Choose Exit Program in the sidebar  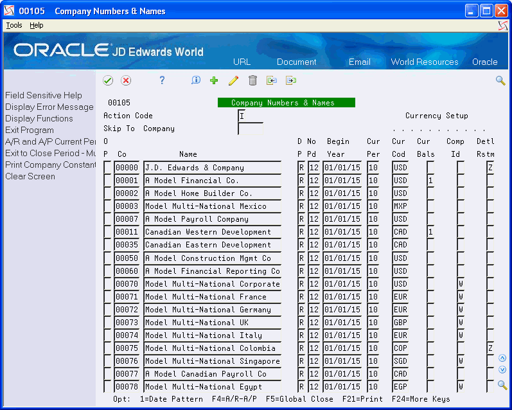coord(30,130)
